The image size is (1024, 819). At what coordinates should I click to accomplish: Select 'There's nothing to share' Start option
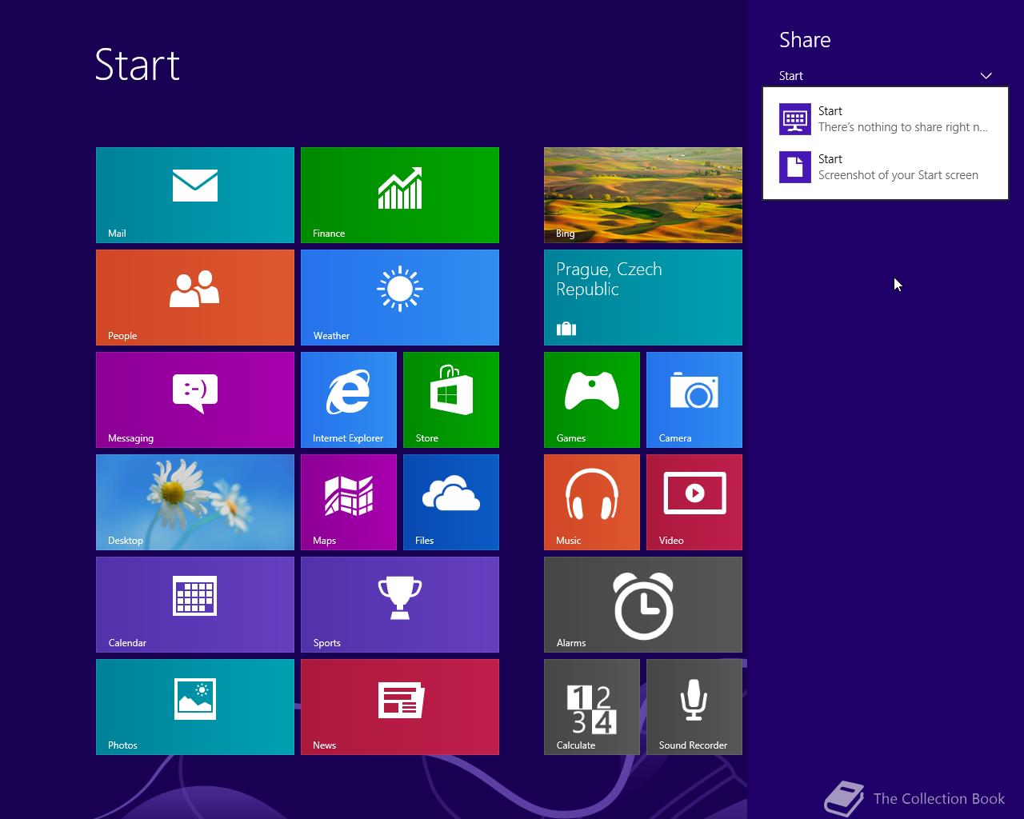click(x=886, y=119)
